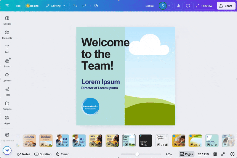
Task: Open the File menu
Action: tap(18, 6)
